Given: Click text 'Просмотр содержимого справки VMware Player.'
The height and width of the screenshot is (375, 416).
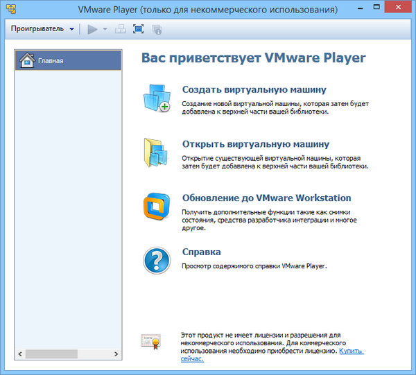Looking at the screenshot, I should pos(254,266).
